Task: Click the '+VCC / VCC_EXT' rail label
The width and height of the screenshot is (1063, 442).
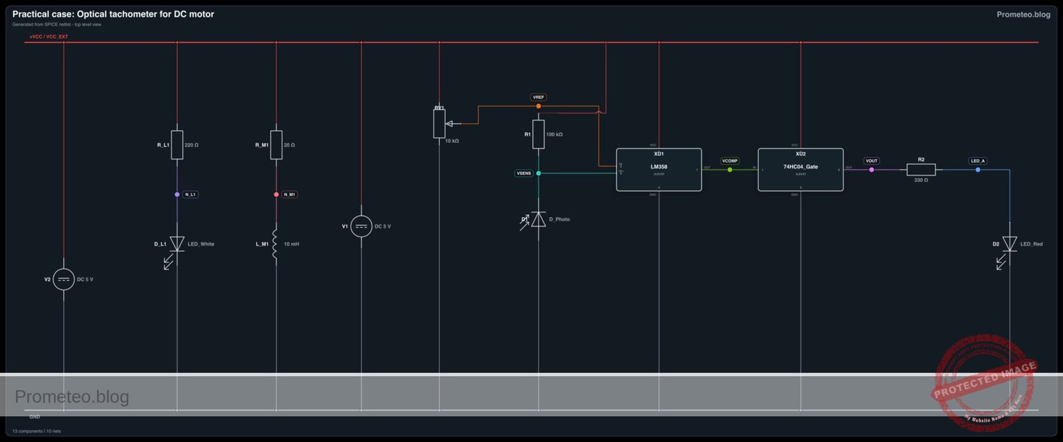Action: [x=48, y=37]
